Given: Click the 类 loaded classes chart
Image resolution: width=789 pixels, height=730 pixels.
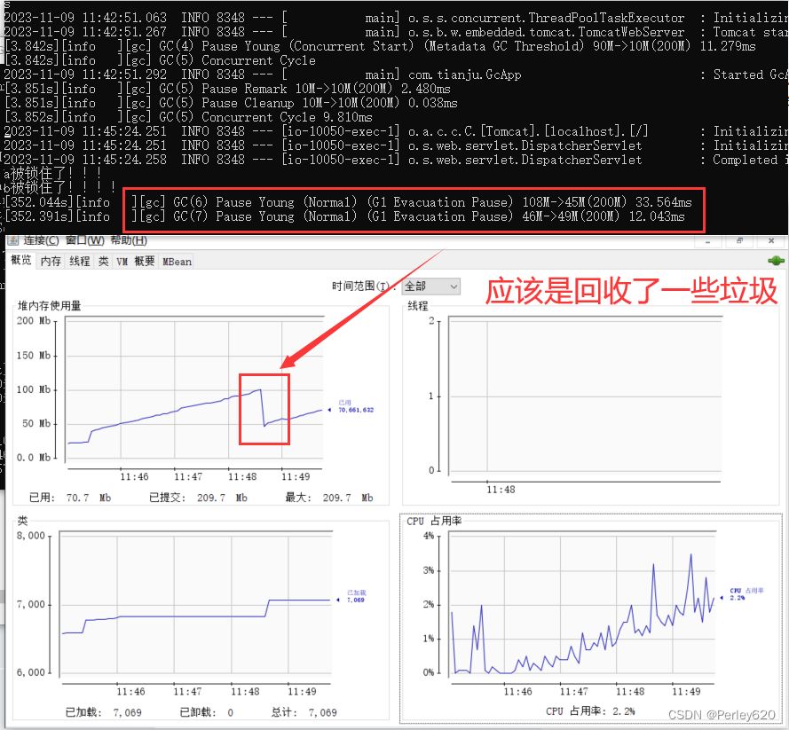Looking at the screenshot, I should click(x=196, y=602).
